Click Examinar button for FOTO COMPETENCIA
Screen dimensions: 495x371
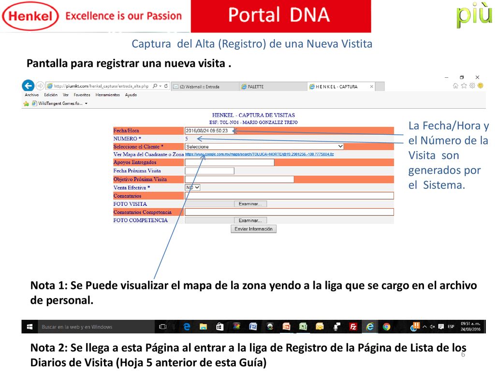point(250,220)
